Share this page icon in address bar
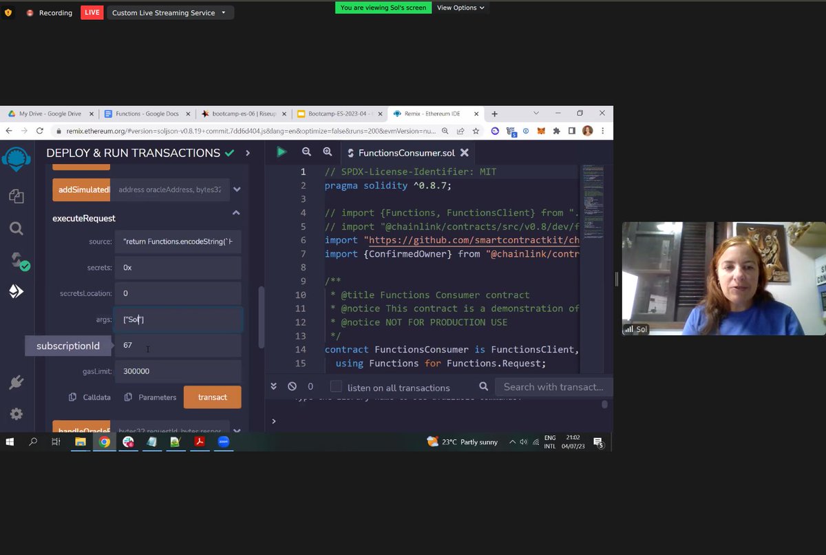Image resolution: width=826 pixels, height=555 pixels. (460, 131)
